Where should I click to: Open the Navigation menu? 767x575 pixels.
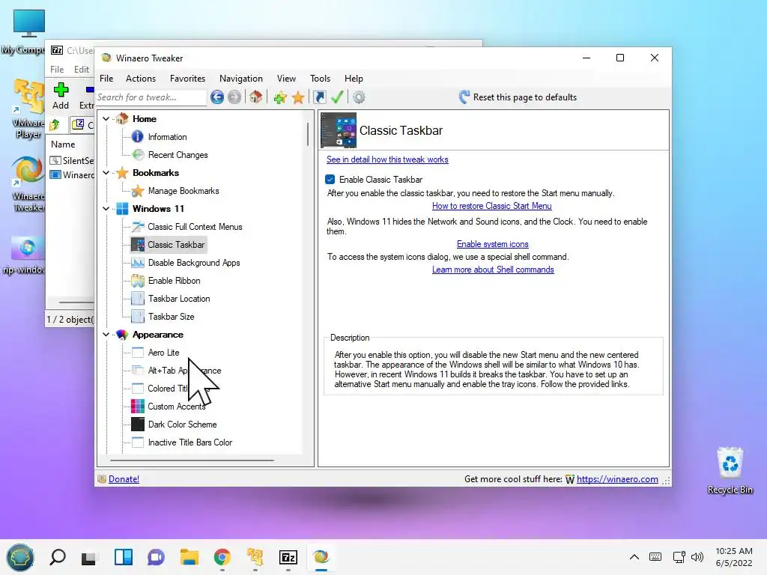coord(240,78)
